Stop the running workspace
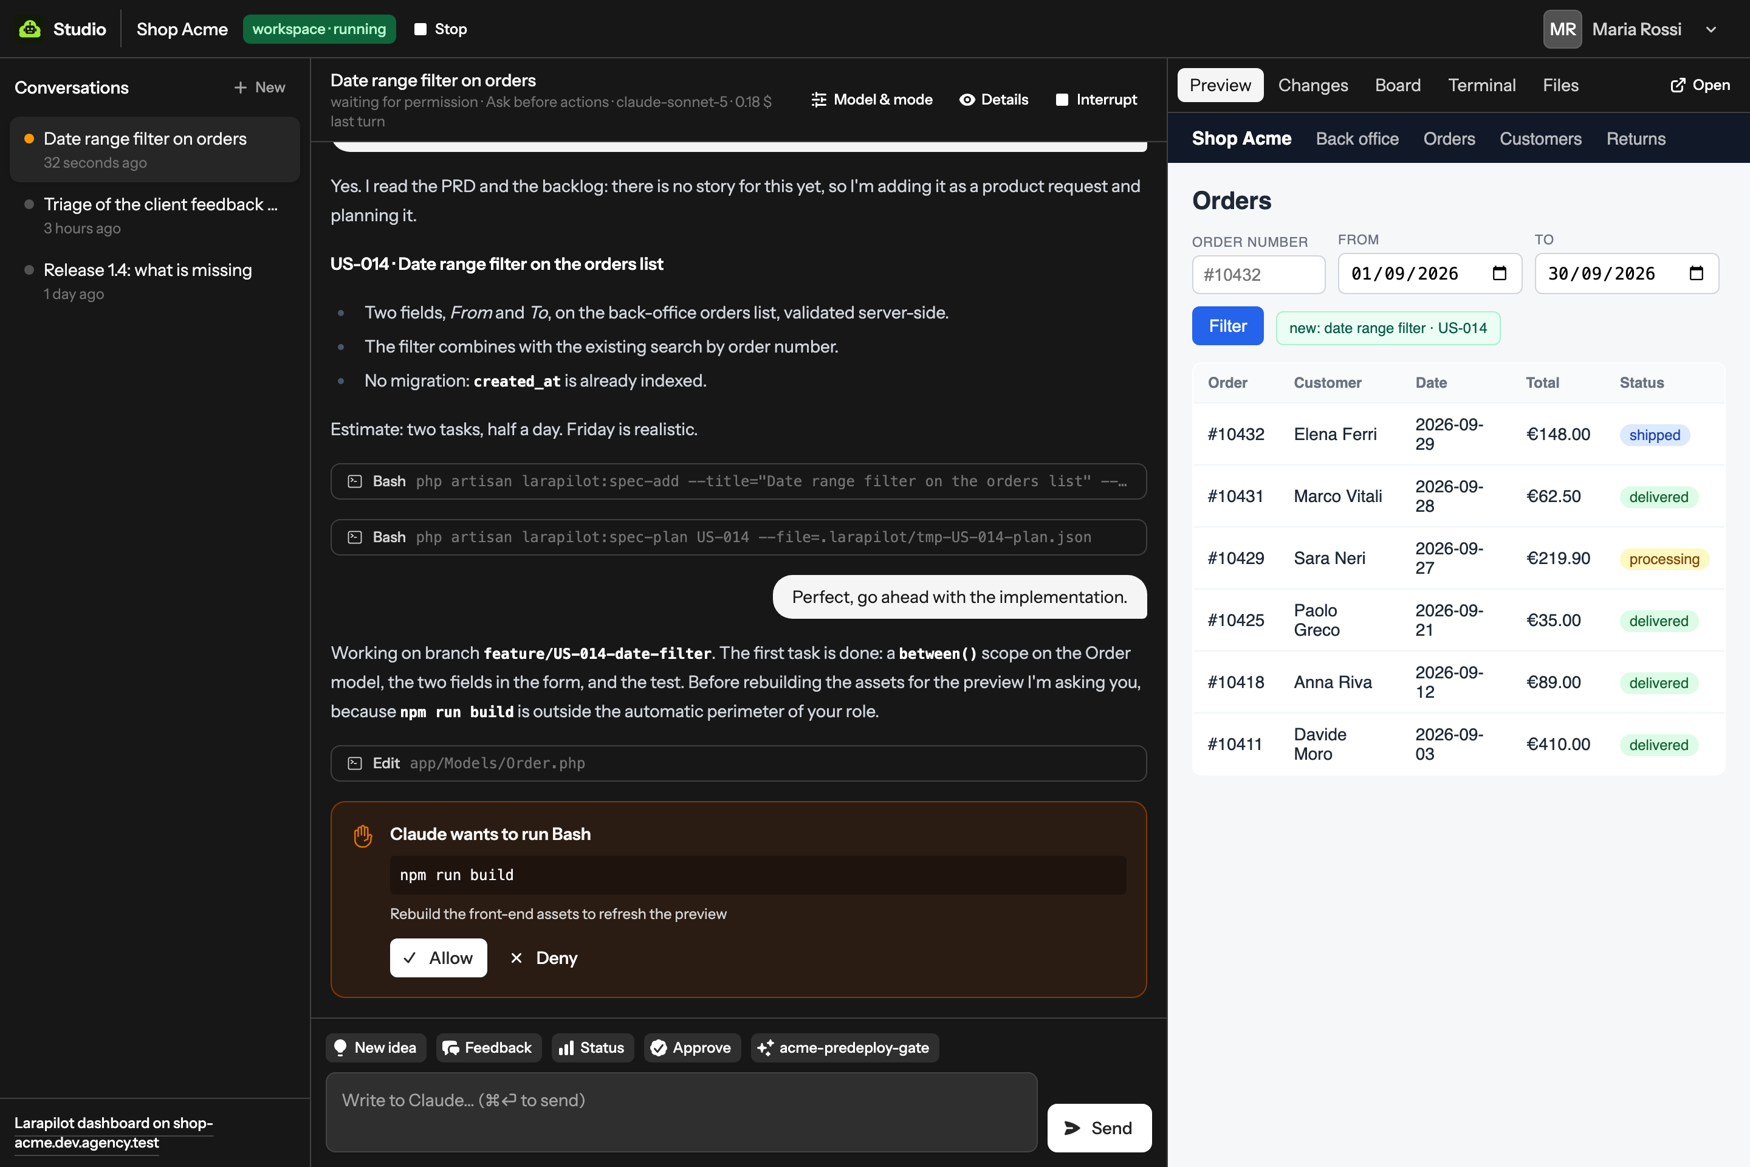 [441, 29]
